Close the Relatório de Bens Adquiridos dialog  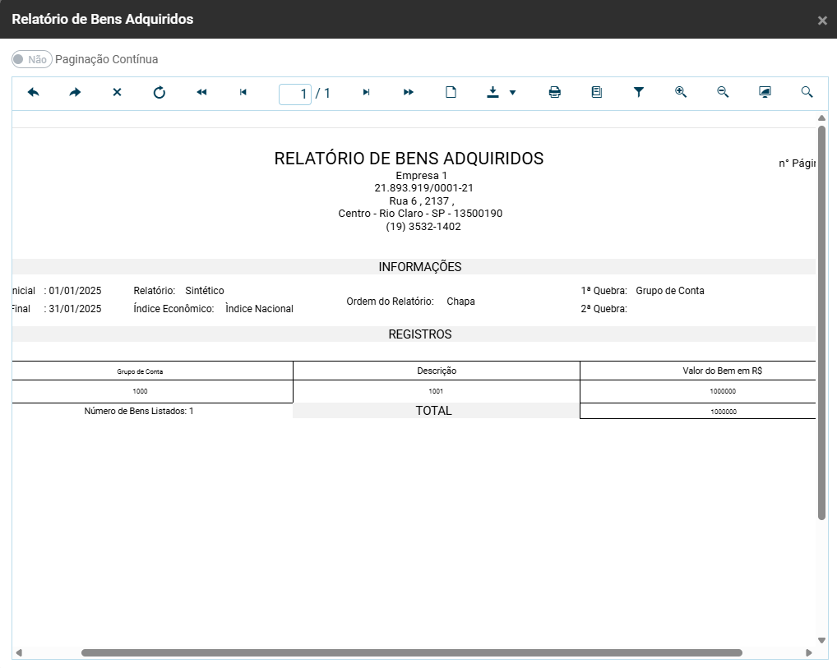[822, 21]
